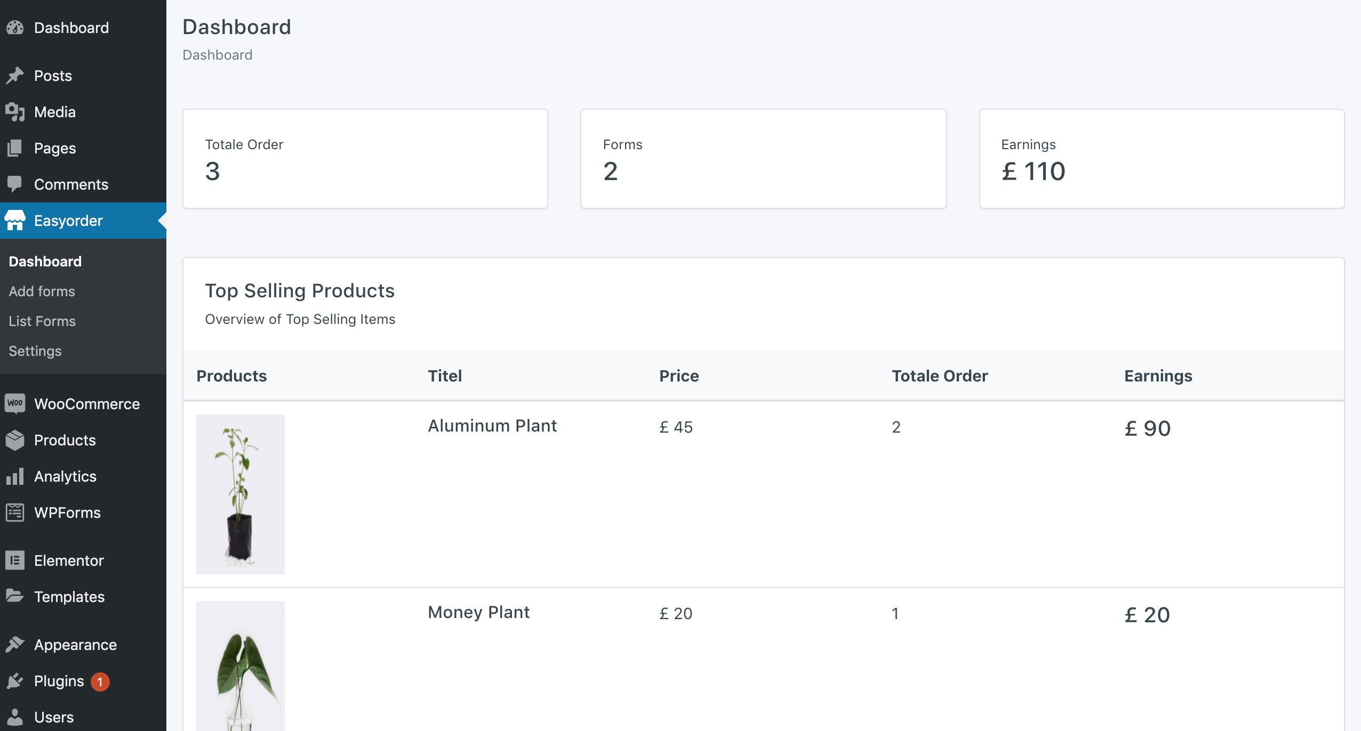Go to Easyorder Settings submenu

coord(35,351)
